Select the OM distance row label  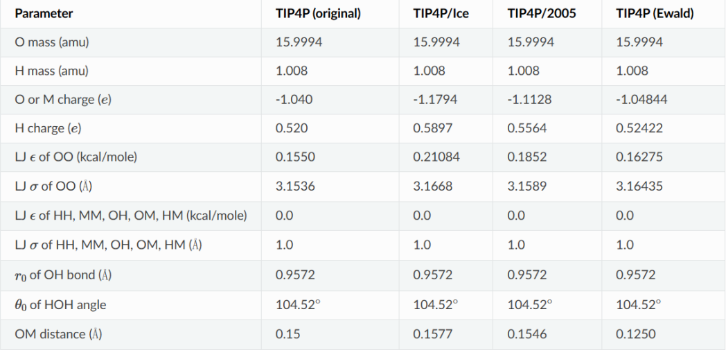click(58, 334)
